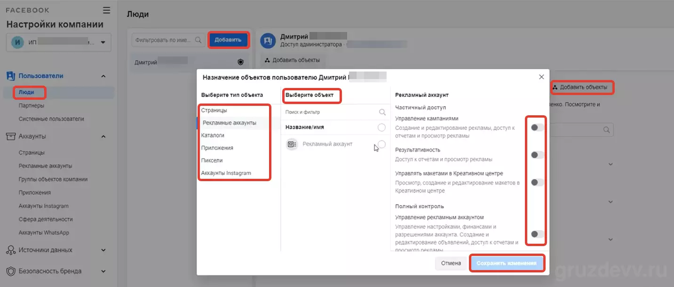Click the Пользователи people icon in sidebar
The width and height of the screenshot is (674, 287).
point(11,76)
